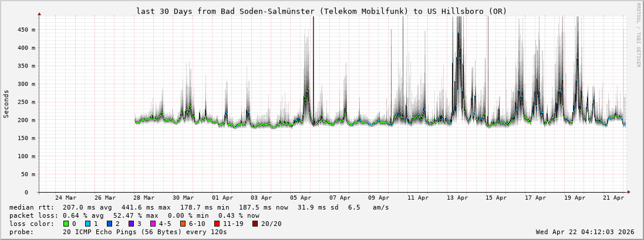Image resolution: width=644 pixels, height=240 pixels.
Task: Click the dark red 20/20 loss swatch
Action: pyautogui.click(x=256, y=224)
